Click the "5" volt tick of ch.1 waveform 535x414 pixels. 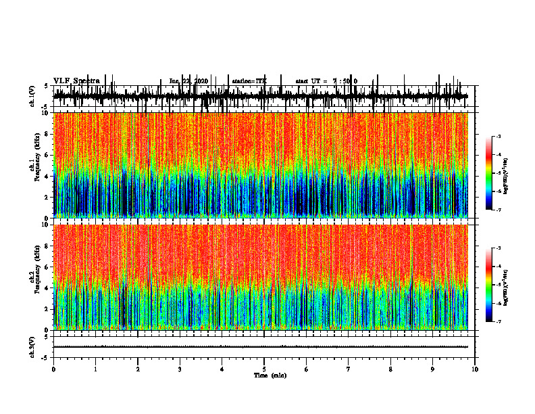tap(47, 87)
